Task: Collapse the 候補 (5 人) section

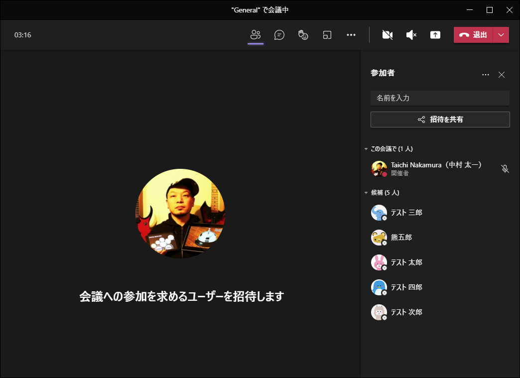Action: (366, 193)
